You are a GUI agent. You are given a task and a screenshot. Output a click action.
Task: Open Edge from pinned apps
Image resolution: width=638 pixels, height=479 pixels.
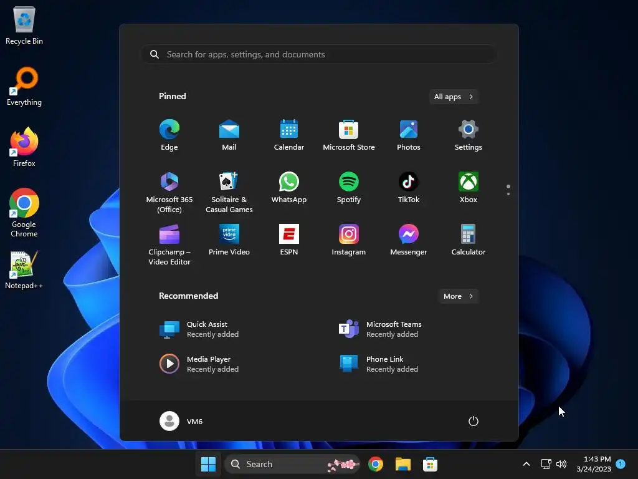[x=169, y=135]
